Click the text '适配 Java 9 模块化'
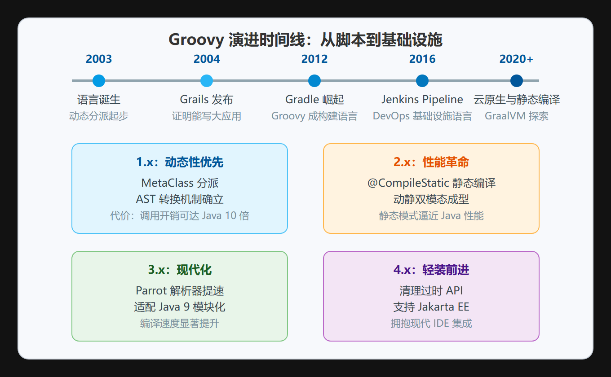Image resolution: width=611 pixels, height=377 pixels. (180, 307)
